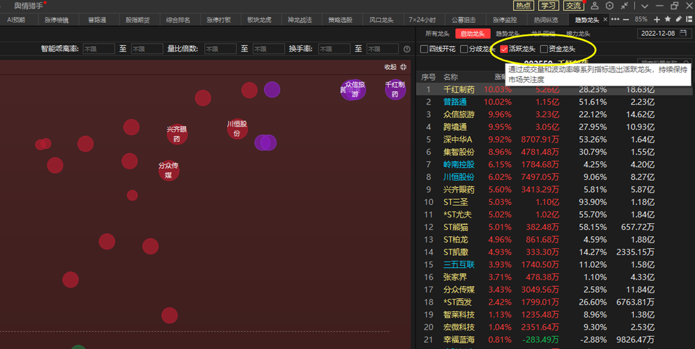Switch to the 涨停棱镜 tab
The height and width of the screenshot is (349, 695).
(x=56, y=20)
